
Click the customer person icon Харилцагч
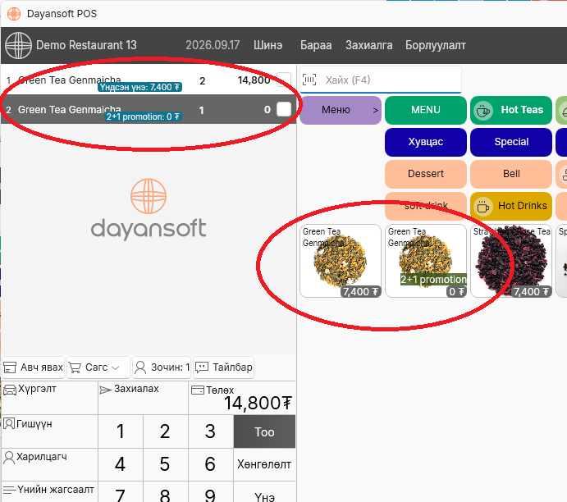tap(9, 457)
